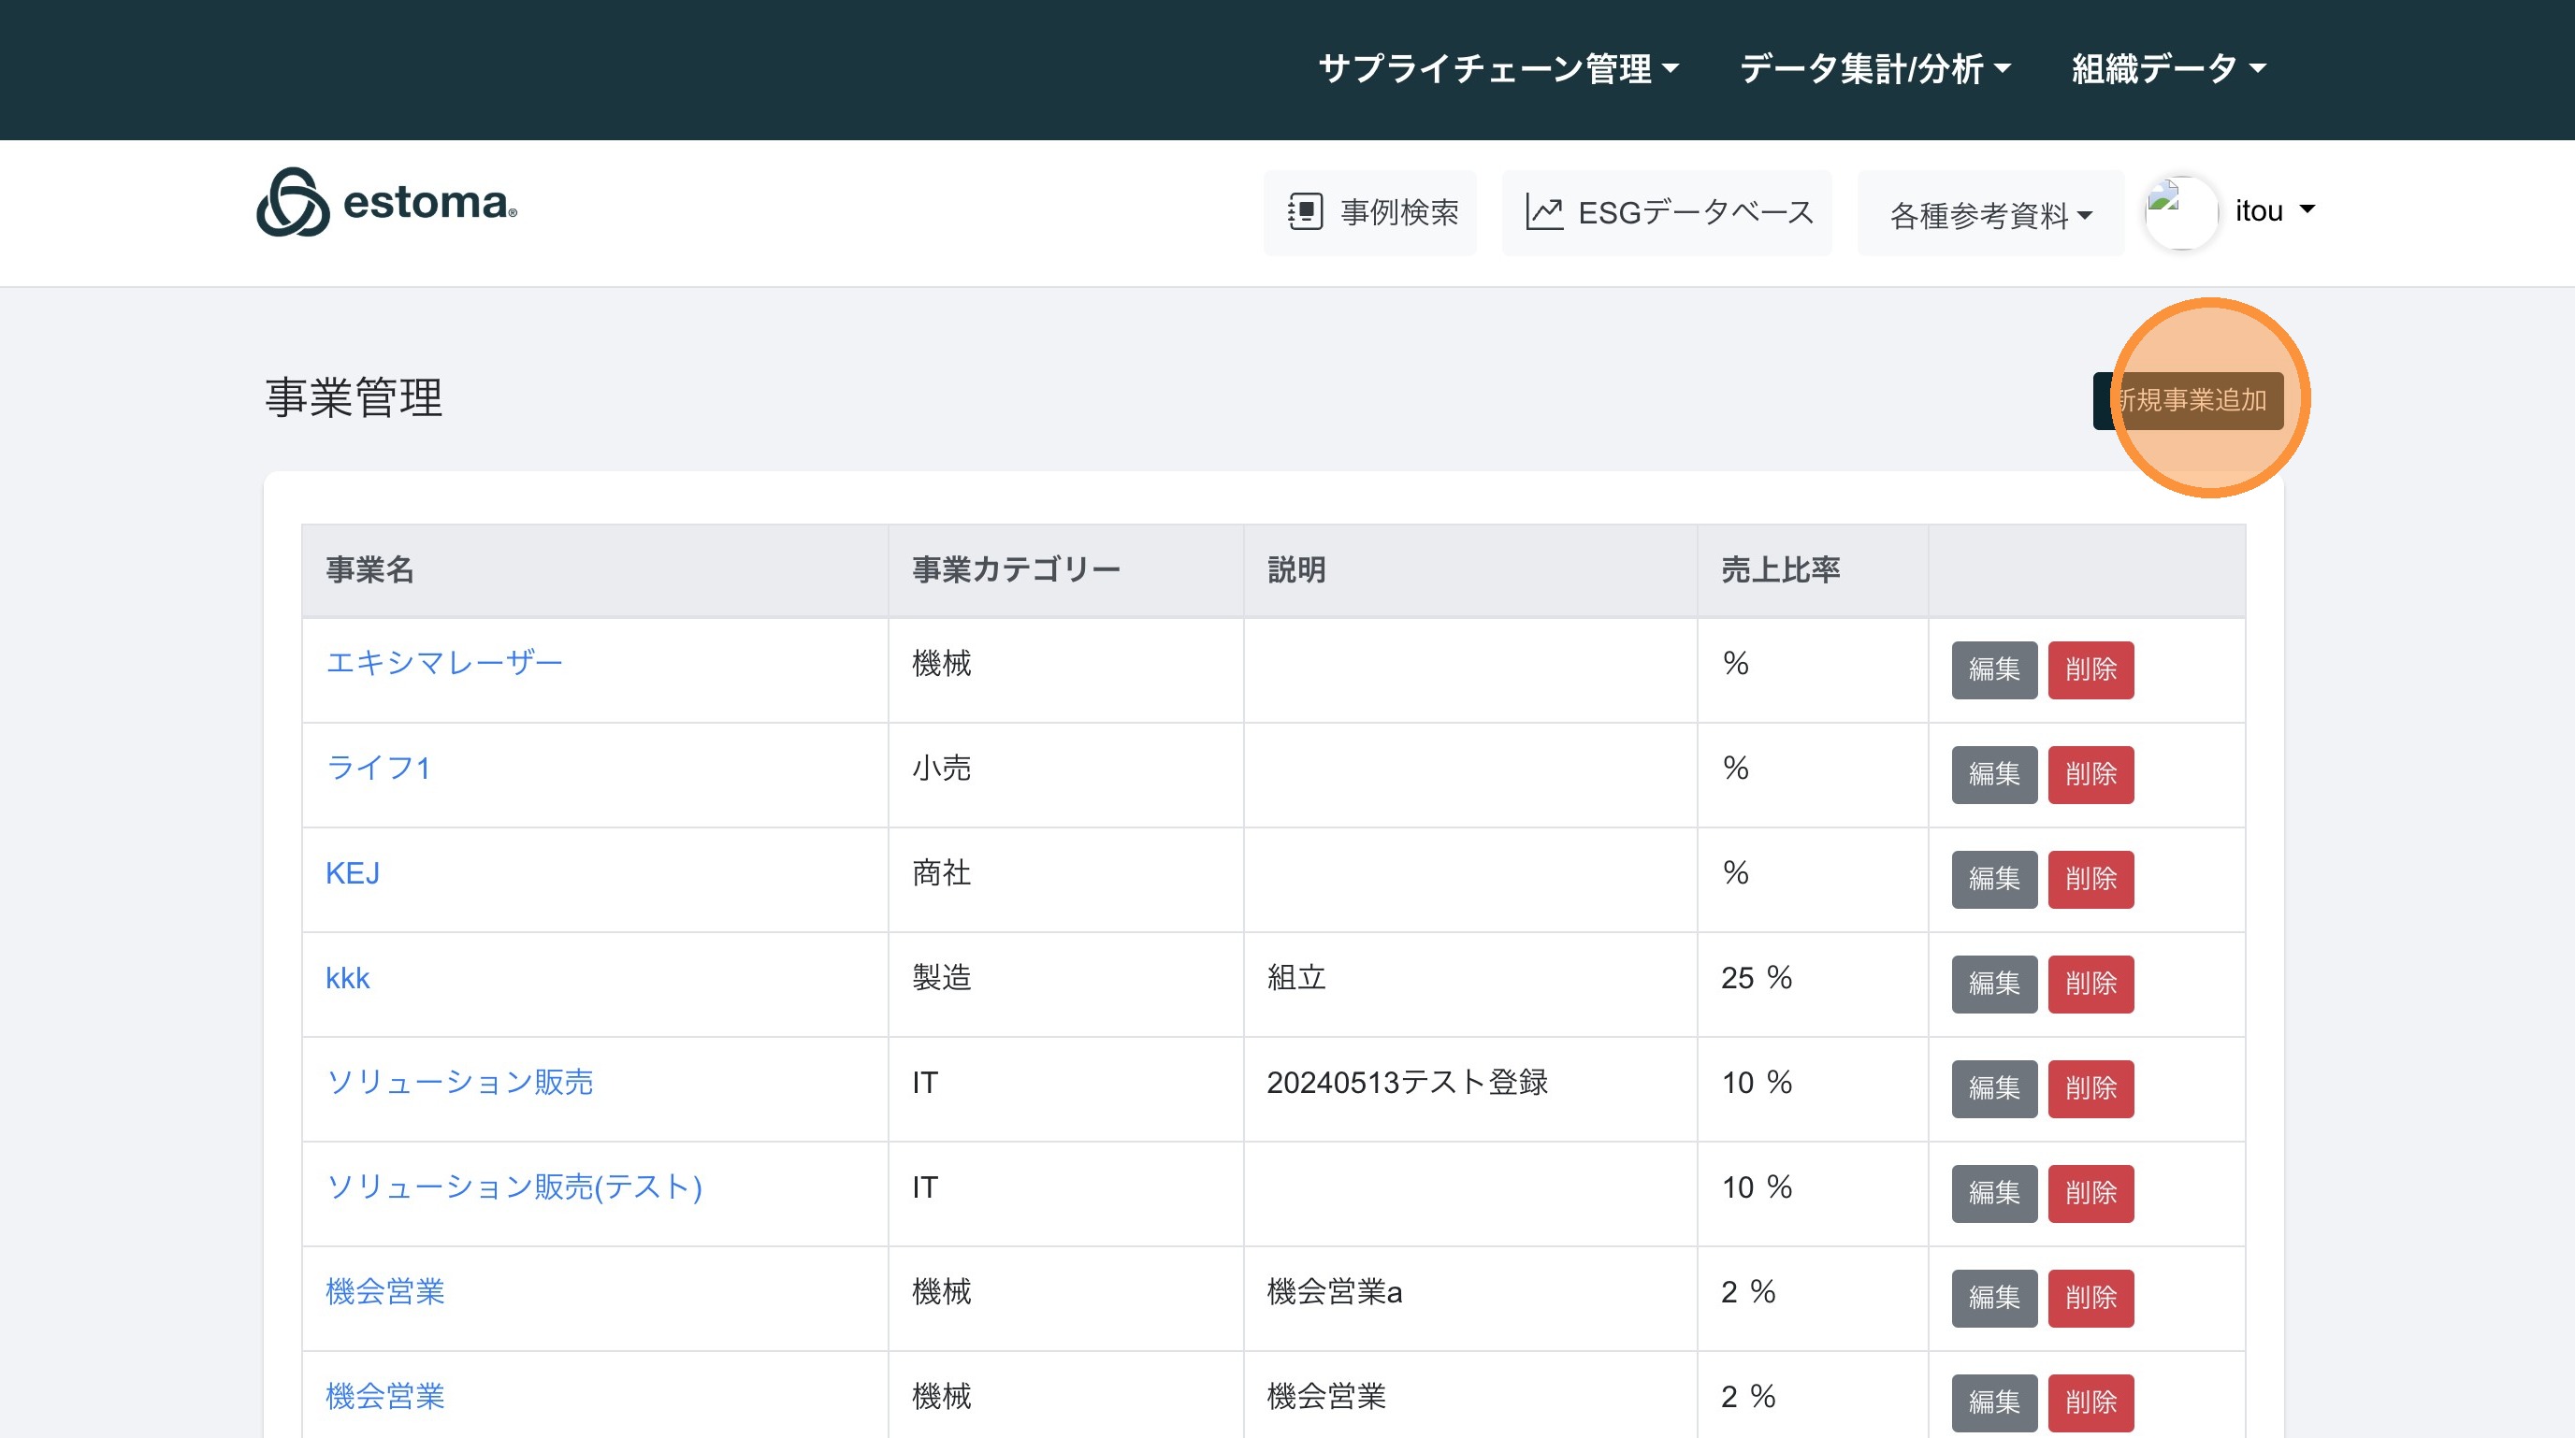The width and height of the screenshot is (2575, 1438).
Task: Open the ソリューション販売 link
Action: click(460, 1083)
